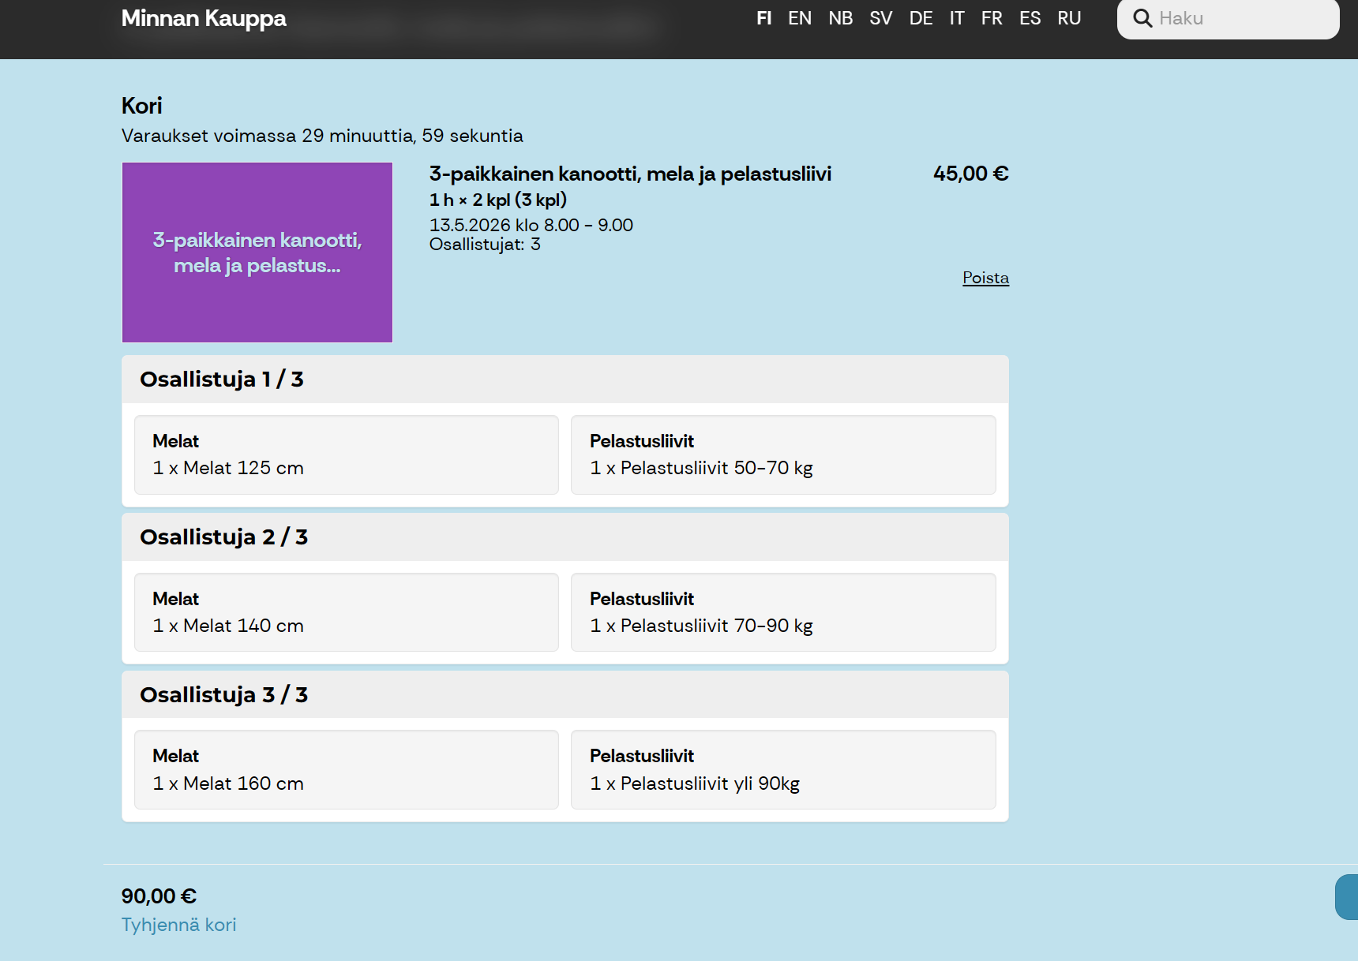The image size is (1358, 961).
Task: Open the purple canoe product thumbnail
Action: click(x=257, y=252)
